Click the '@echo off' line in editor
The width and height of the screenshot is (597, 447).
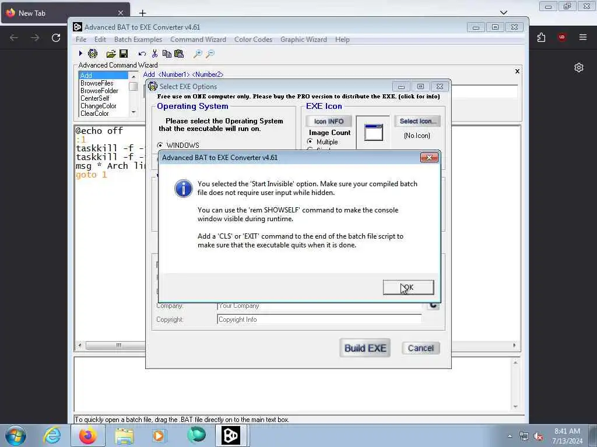[99, 131]
